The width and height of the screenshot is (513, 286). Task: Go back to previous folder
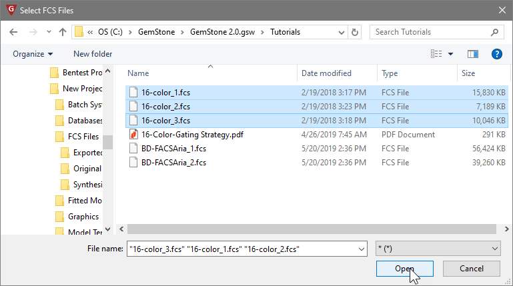point(13,32)
